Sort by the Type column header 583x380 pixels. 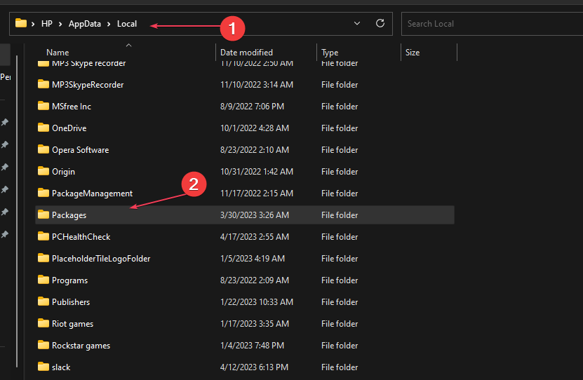click(330, 53)
